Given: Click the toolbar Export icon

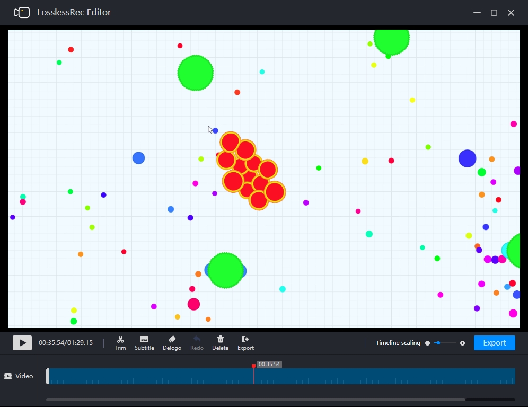Looking at the screenshot, I should click(245, 343).
